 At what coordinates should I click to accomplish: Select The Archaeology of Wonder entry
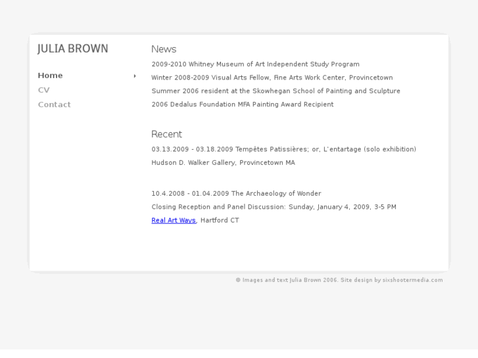click(x=236, y=194)
